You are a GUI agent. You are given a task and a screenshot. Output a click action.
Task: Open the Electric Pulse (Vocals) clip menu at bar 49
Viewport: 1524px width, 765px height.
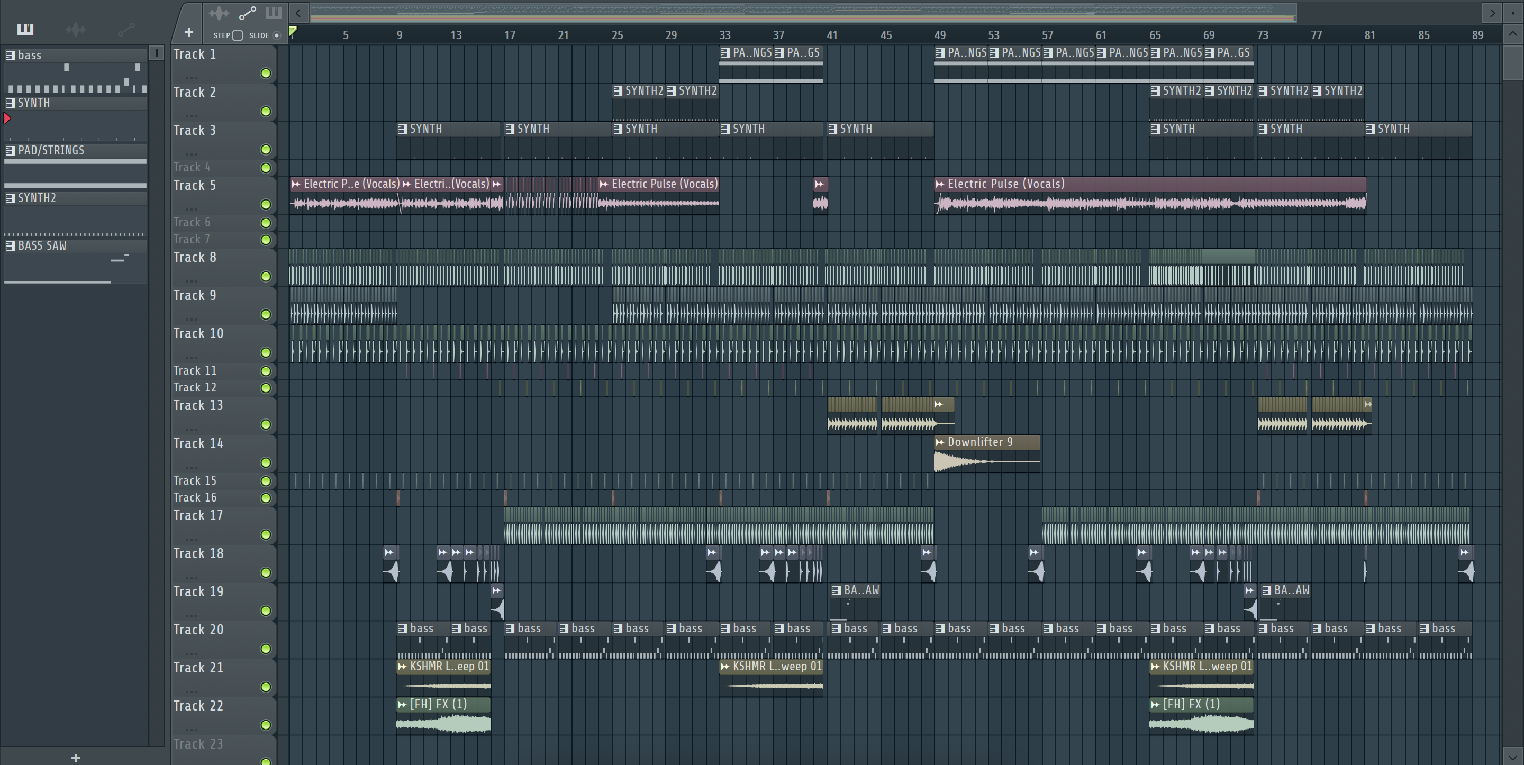point(939,184)
